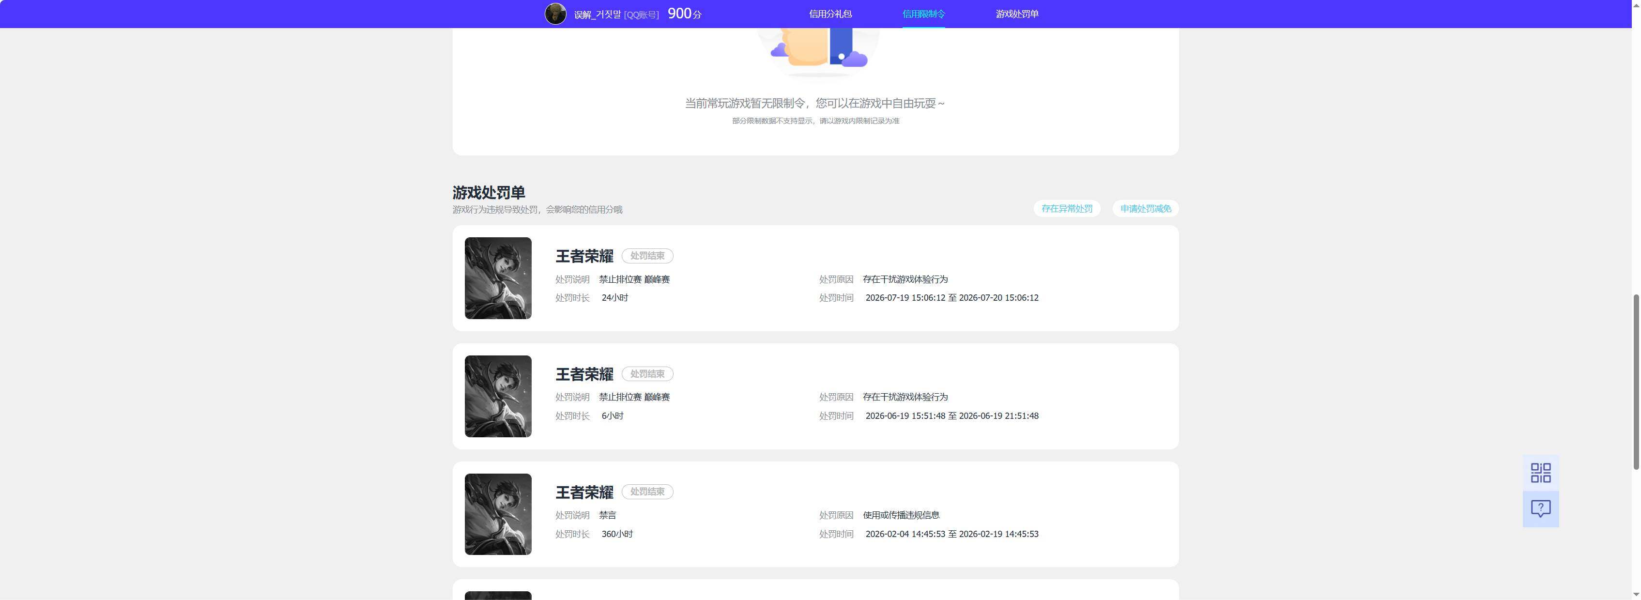
Task: Click the scrollbar up arrow
Action: [x=1636, y=5]
